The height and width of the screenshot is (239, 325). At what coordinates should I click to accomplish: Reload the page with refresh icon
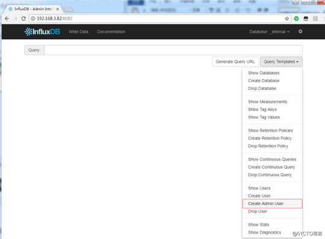click(23, 19)
